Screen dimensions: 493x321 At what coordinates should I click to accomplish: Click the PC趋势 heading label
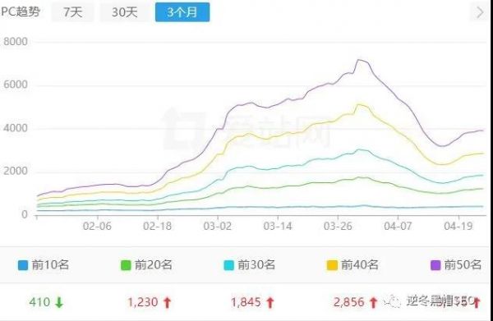pyautogui.click(x=20, y=12)
